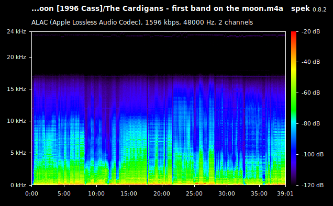Click the '15 kHz' frequency axis label
This screenshot has height=206, width=333.
(x=16, y=89)
